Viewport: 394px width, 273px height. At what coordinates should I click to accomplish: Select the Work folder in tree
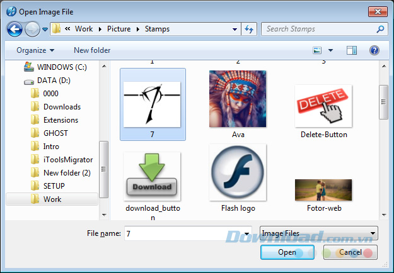(x=52, y=199)
